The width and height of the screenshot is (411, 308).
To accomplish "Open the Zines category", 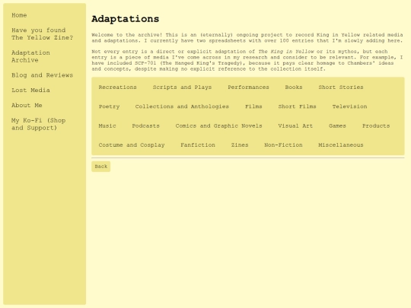I will coord(240,145).
